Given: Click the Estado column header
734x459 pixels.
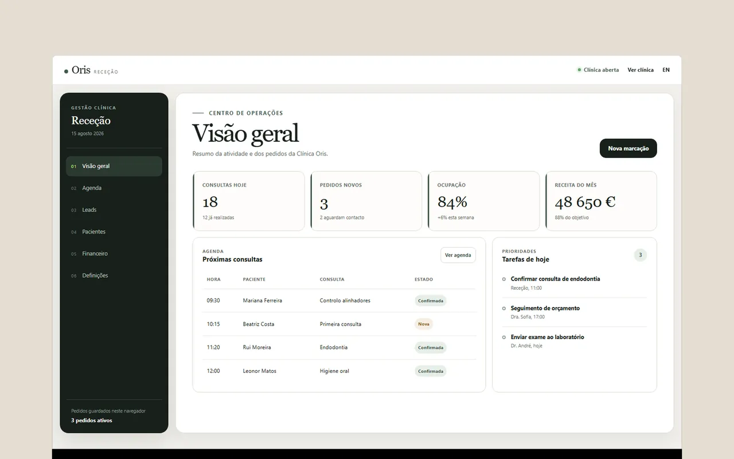Looking at the screenshot, I should tap(424, 279).
